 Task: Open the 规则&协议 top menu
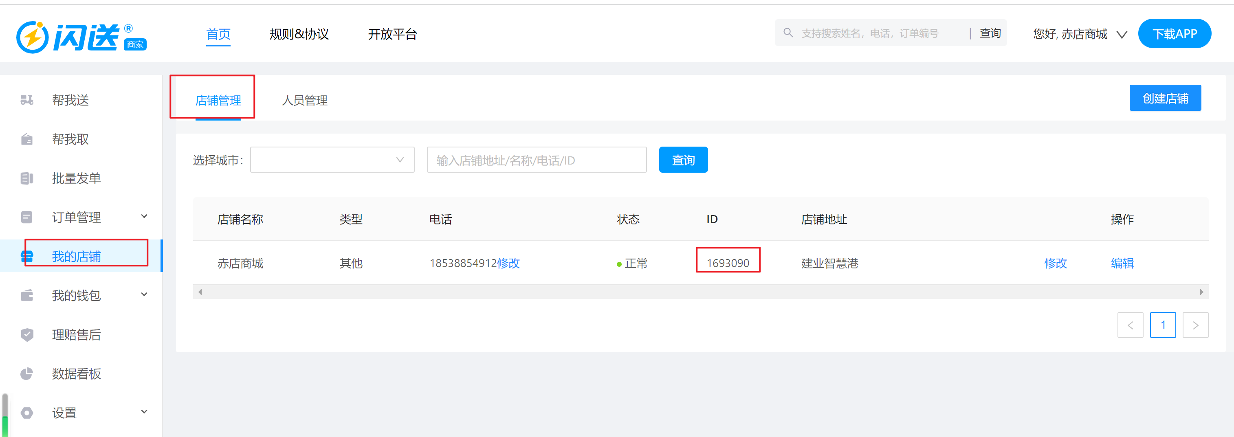pos(299,34)
